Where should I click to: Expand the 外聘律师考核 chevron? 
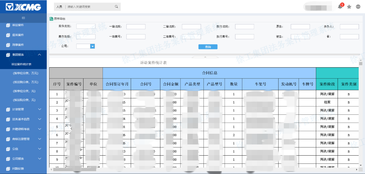39,129
